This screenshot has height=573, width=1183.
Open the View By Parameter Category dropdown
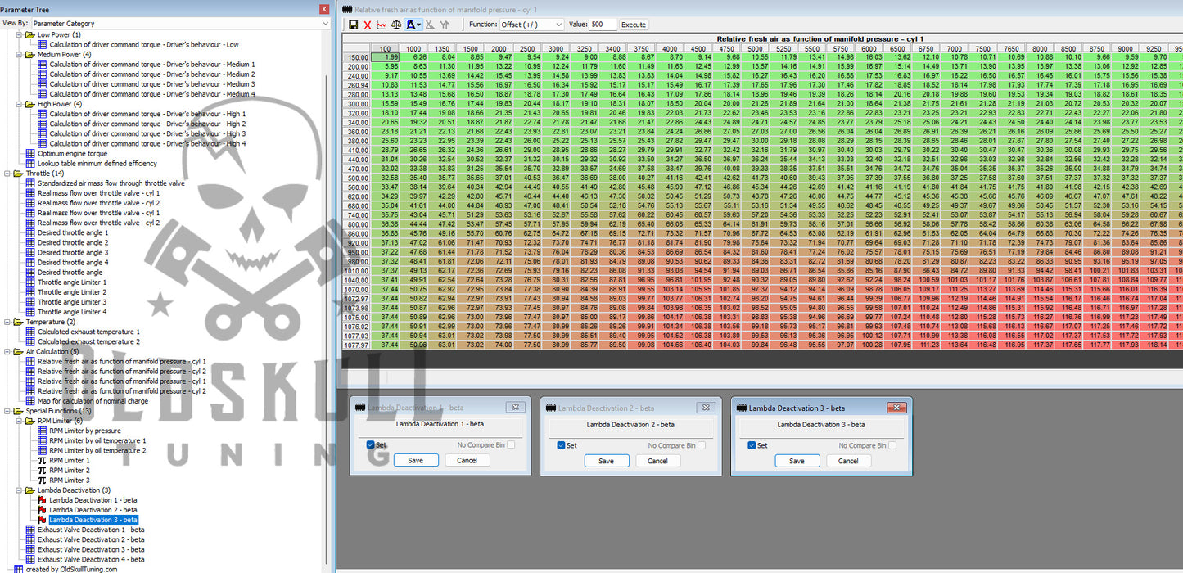[325, 24]
